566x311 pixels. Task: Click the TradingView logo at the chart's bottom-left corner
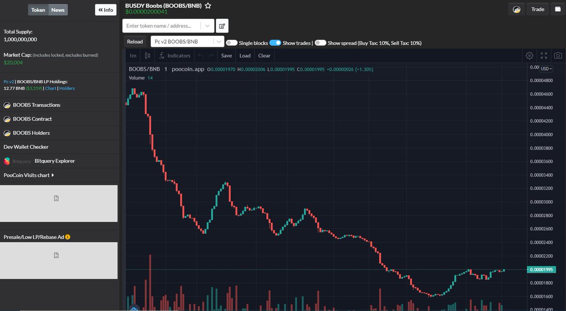tap(133, 308)
